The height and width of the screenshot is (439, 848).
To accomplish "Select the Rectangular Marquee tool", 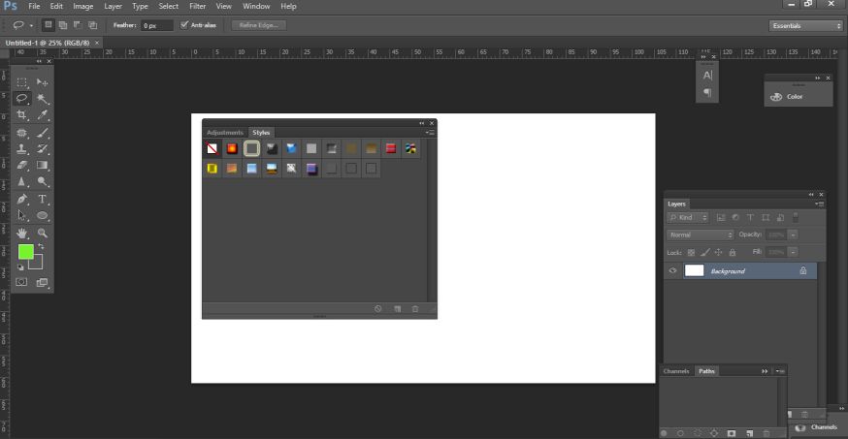I will point(21,82).
